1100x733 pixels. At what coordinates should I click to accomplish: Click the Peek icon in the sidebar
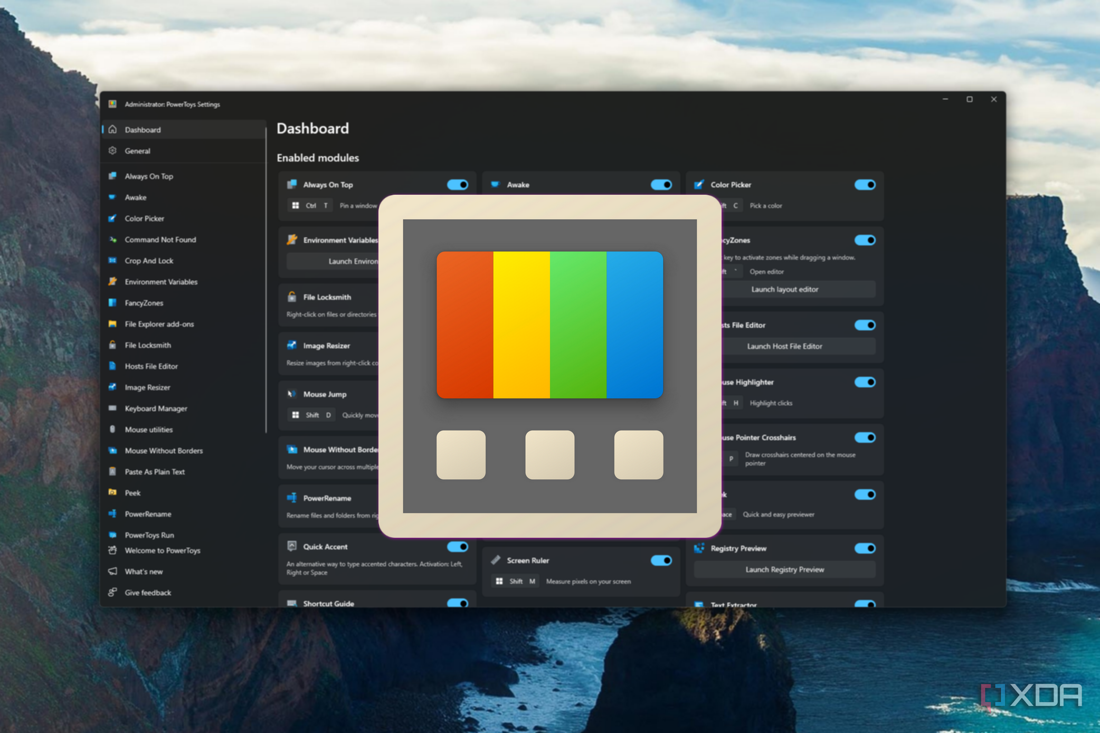(x=112, y=492)
